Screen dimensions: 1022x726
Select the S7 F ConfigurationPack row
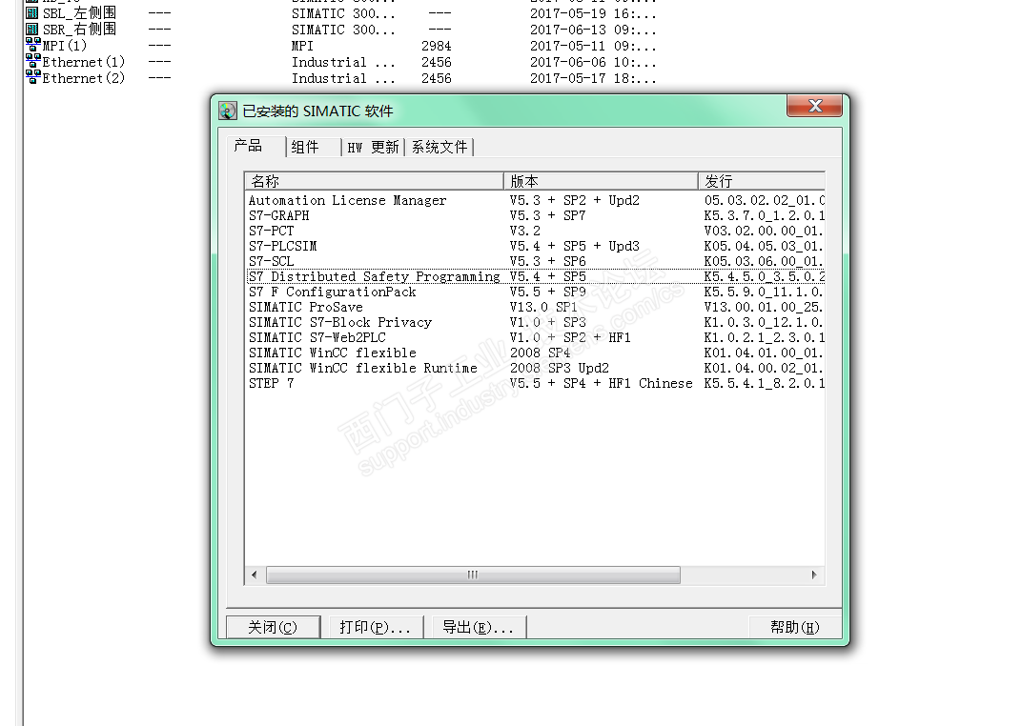[x=535, y=292]
